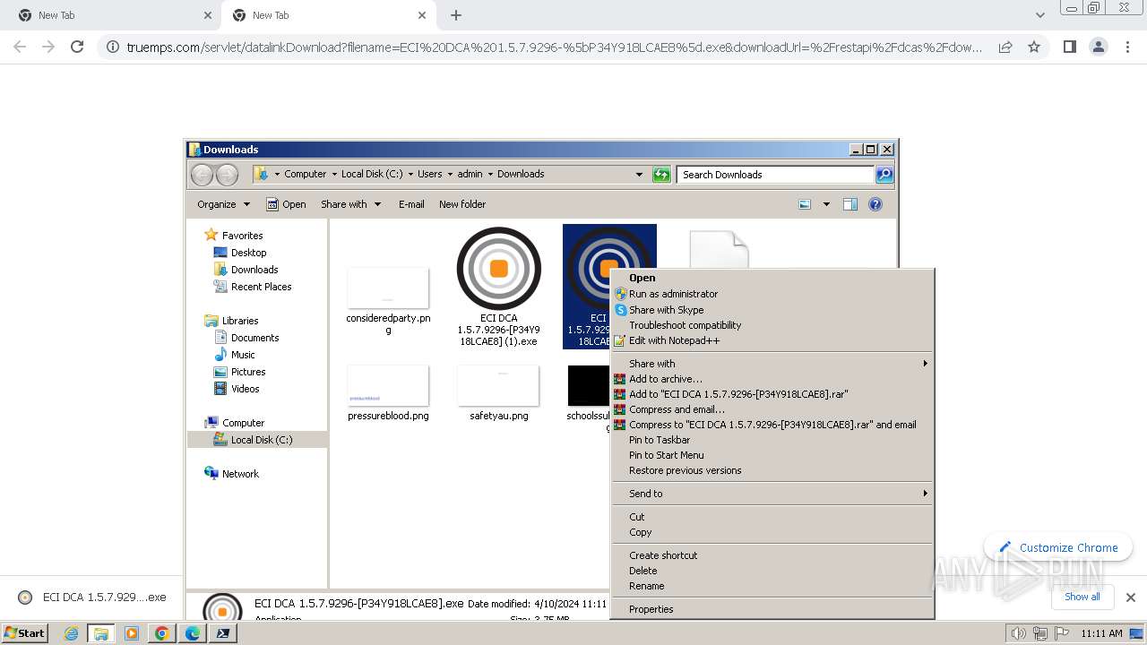Open Properties from context menu
The height and width of the screenshot is (645, 1147).
[x=651, y=609]
